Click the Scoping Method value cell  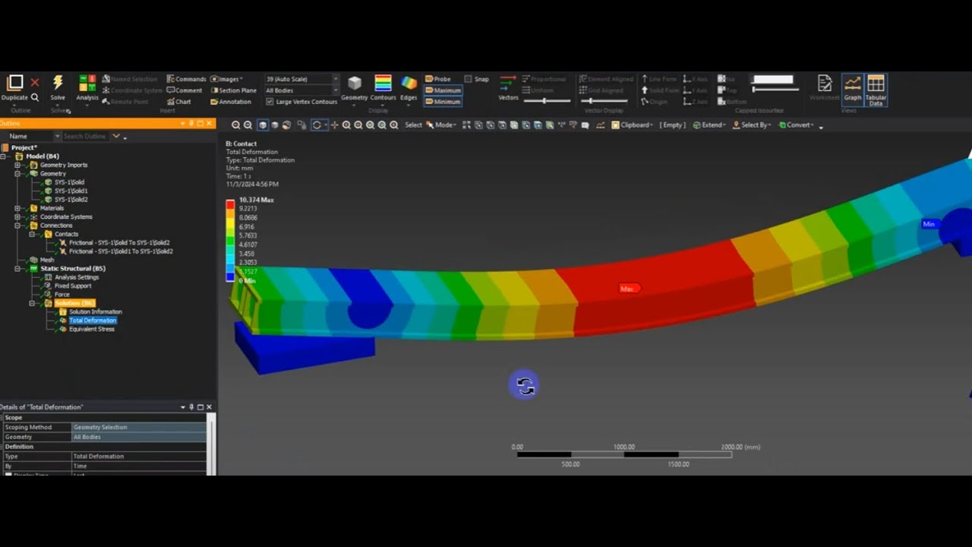[139, 427]
